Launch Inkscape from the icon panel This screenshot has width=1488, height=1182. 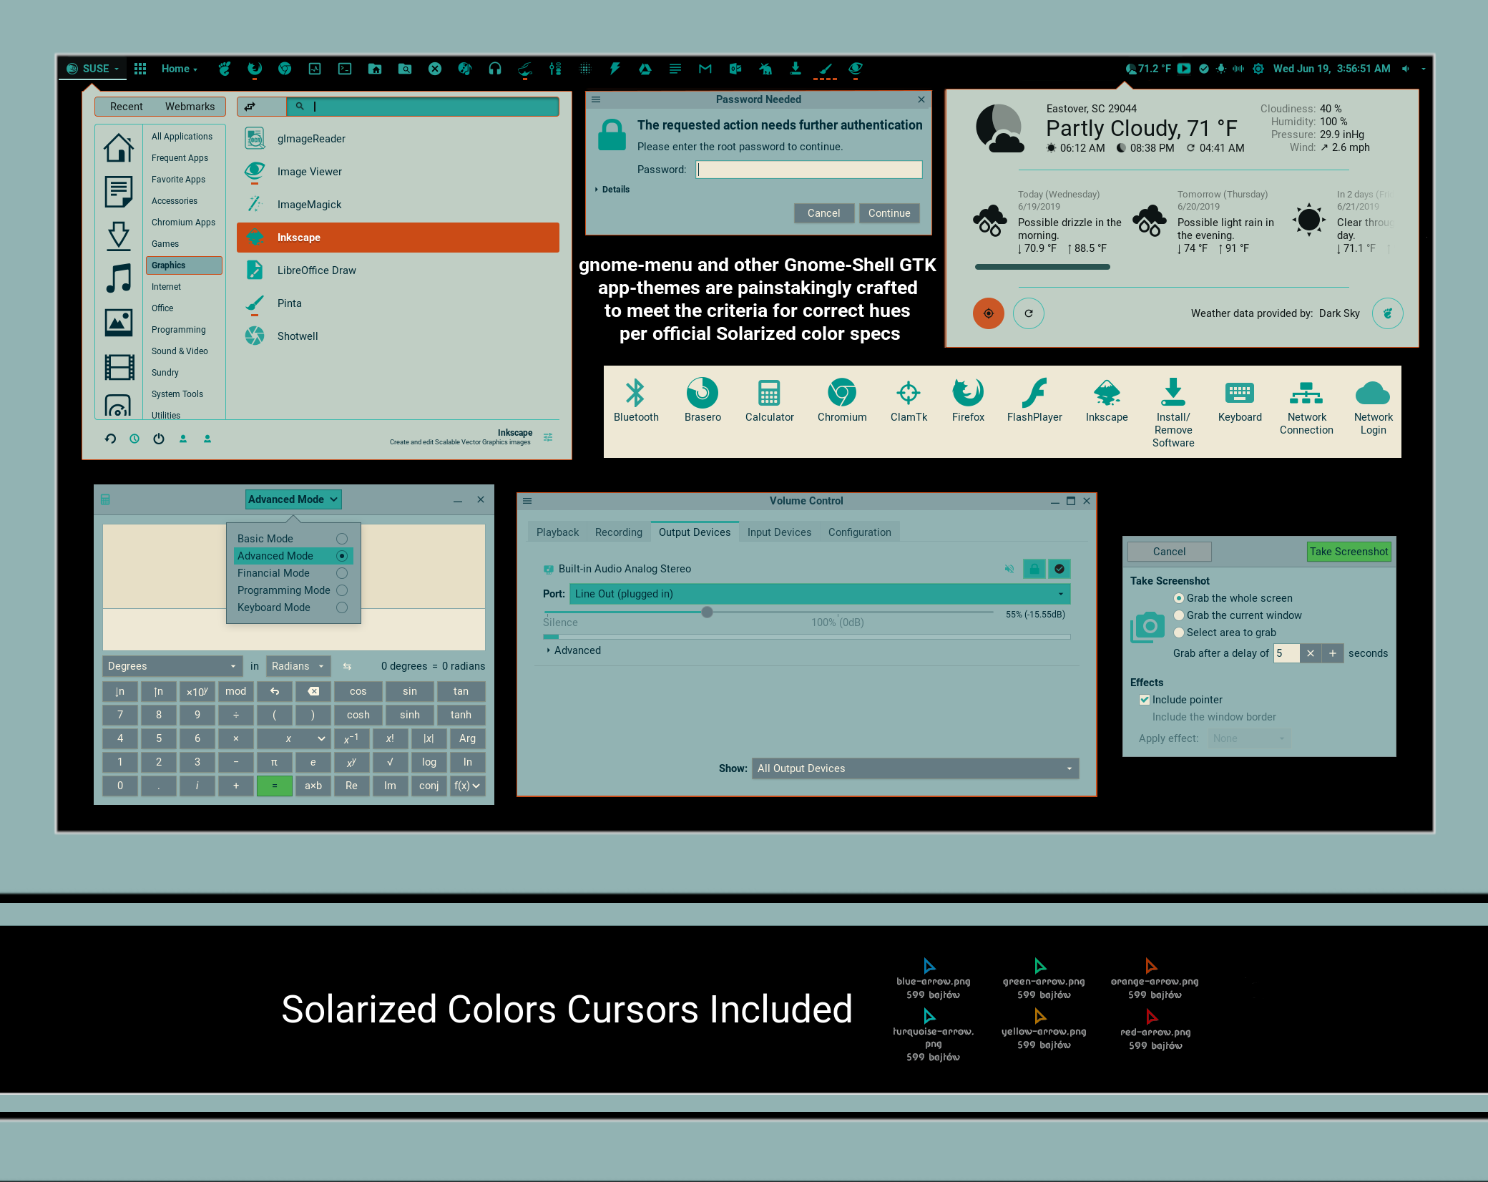(x=1107, y=393)
